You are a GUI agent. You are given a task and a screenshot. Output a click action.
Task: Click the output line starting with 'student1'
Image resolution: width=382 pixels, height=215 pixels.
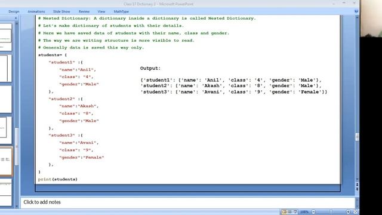tap(231, 80)
